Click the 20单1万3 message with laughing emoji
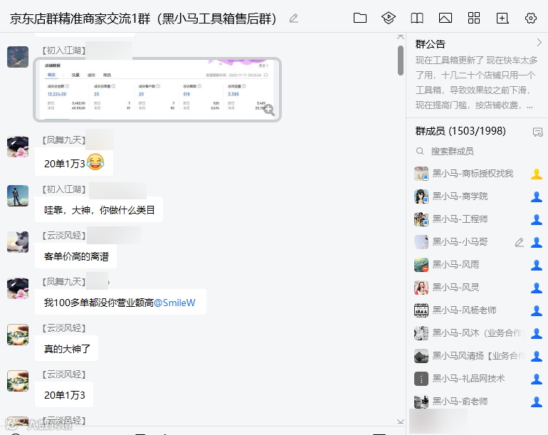This screenshot has height=435, width=548. (74, 163)
